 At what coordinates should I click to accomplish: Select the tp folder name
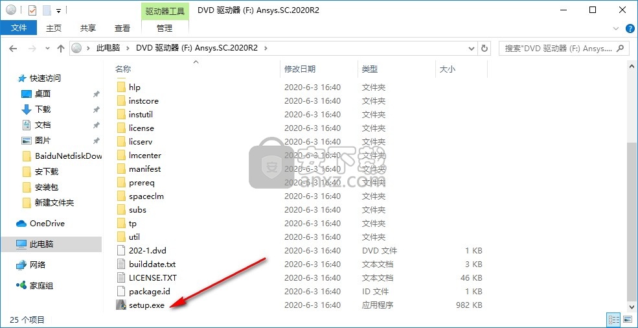(133, 223)
